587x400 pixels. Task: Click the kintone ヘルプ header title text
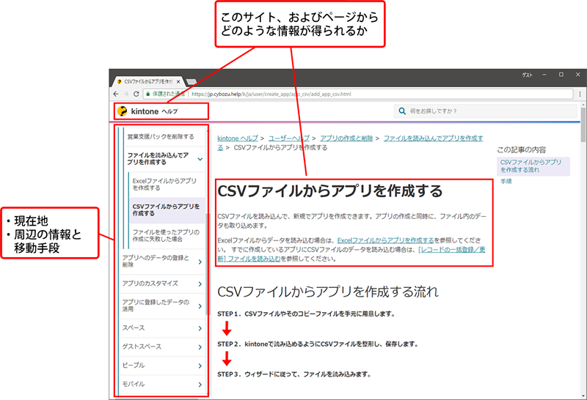(x=154, y=111)
